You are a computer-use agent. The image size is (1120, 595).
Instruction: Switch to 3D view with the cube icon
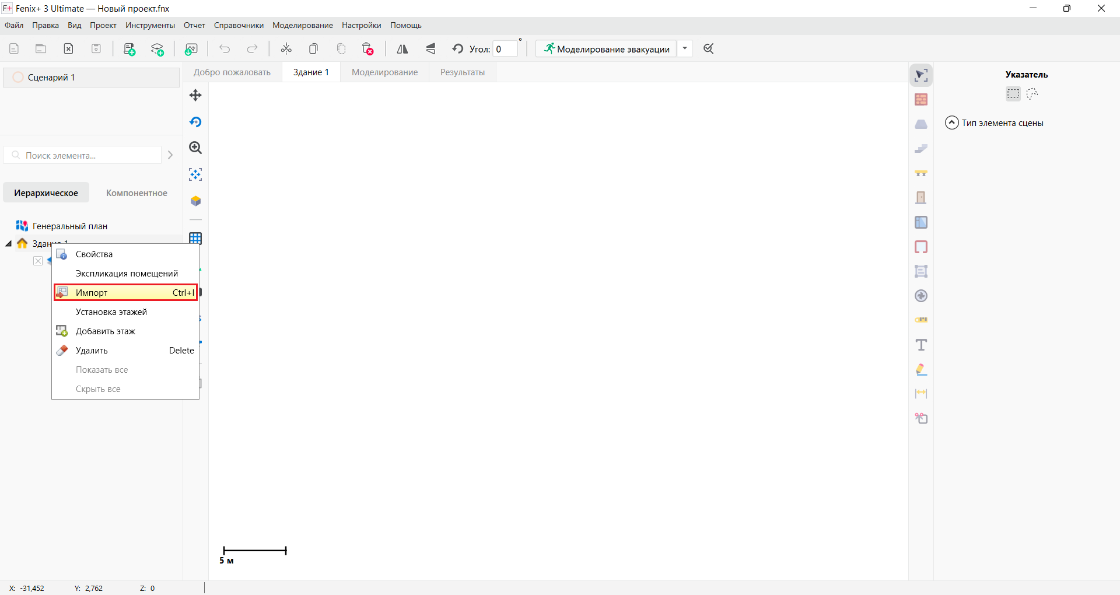[x=195, y=201]
